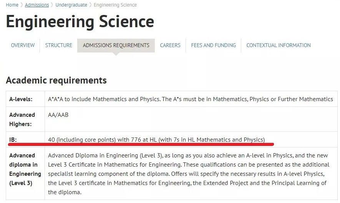The width and height of the screenshot is (340, 203).
Task: Click the Advanced Highers row label
Action: [x=22, y=120]
